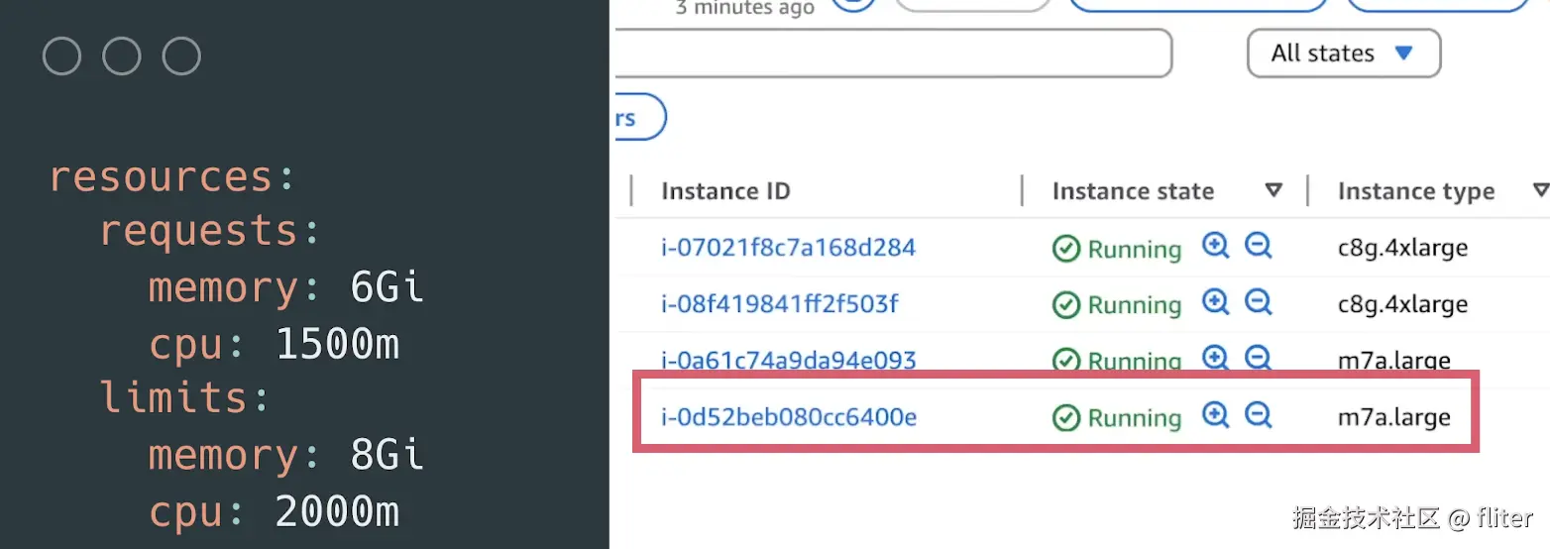Click the magnifier-plus icon in the i-0d52beb080cc6400e row
The image size is (1550, 549).
pyautogui.click(x=1215, y=416)
